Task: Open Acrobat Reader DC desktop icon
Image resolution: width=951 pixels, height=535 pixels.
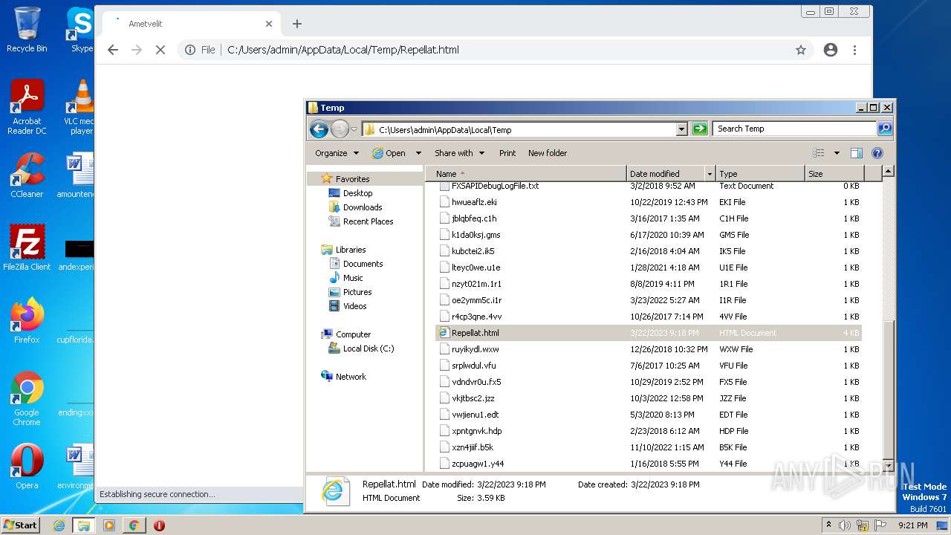Action: (x=27, y=108)
